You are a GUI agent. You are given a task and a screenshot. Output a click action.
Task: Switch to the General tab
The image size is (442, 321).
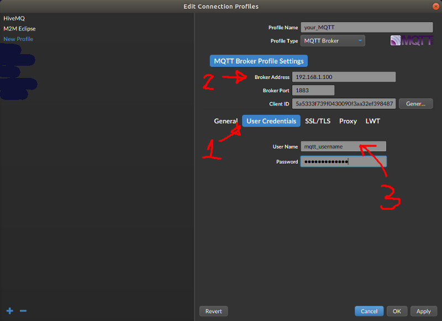pos(225,121)
